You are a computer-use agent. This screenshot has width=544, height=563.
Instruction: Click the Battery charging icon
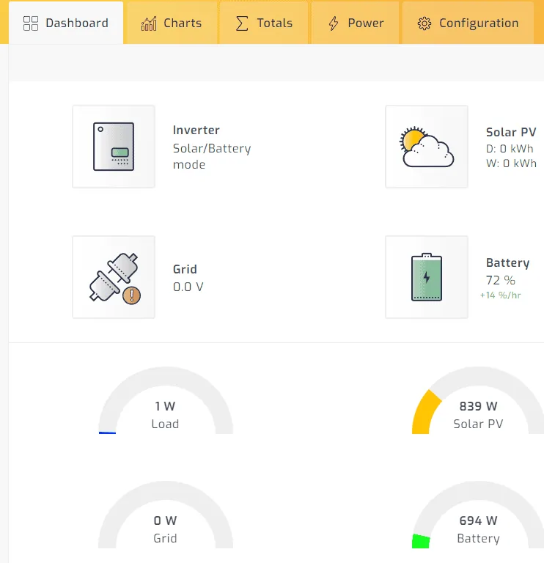pyautogui.click(x=427, y=277)
